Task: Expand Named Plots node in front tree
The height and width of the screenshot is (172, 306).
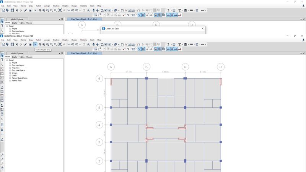Action: [10, 81]
